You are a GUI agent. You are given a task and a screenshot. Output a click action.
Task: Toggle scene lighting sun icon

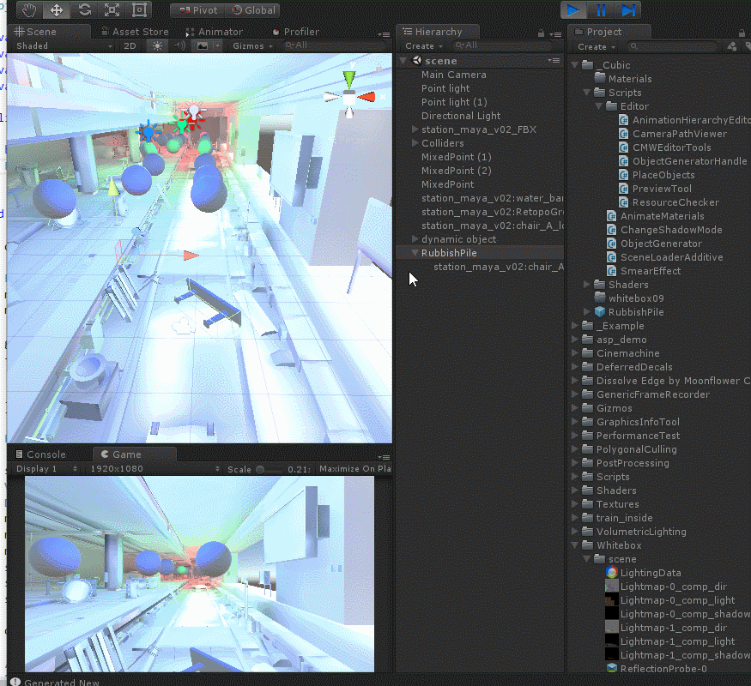tap(157, 46)
